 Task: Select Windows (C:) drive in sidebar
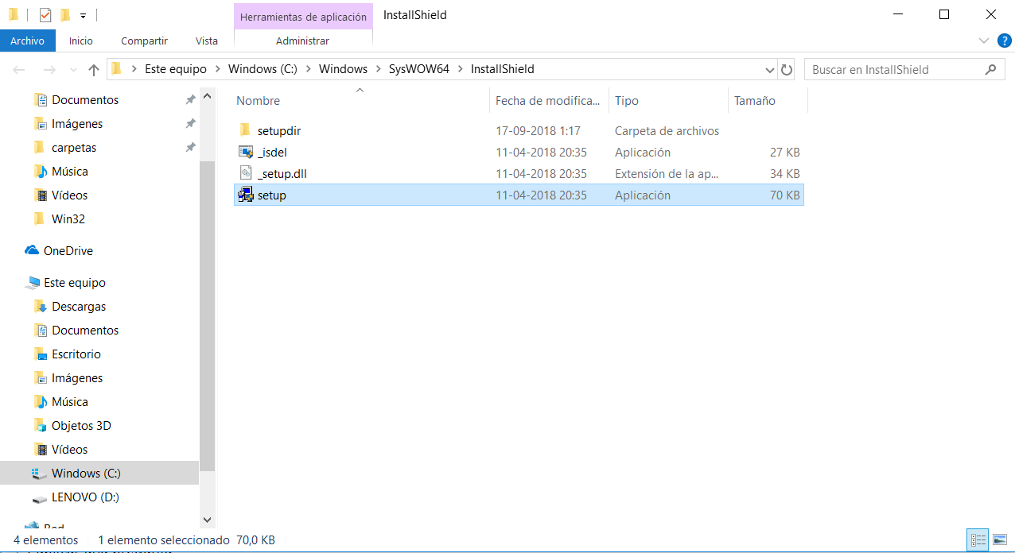(99, 474)
